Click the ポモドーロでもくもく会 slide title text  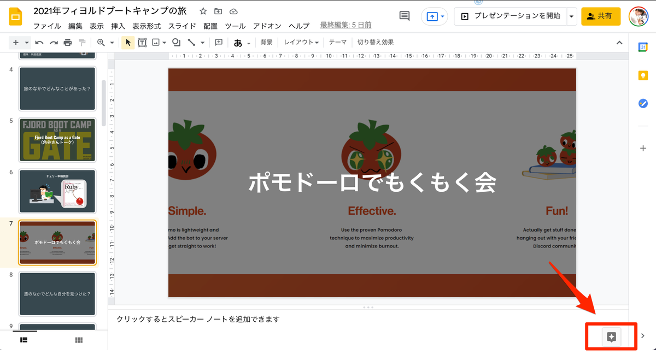coord(372,182)
